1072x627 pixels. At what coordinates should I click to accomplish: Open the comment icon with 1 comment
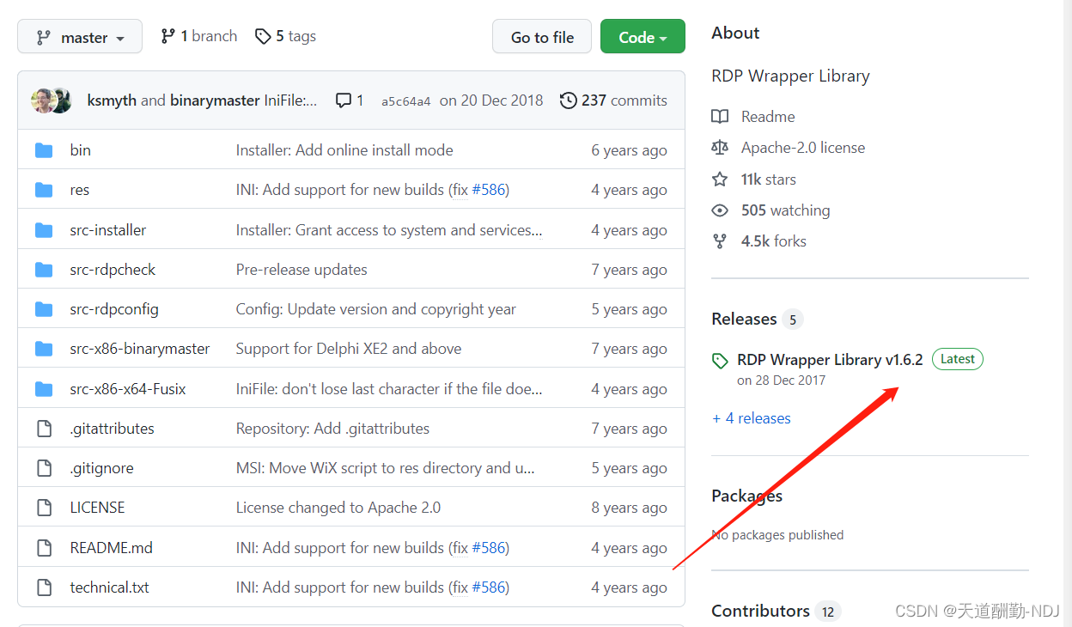(x=350, y=100)
